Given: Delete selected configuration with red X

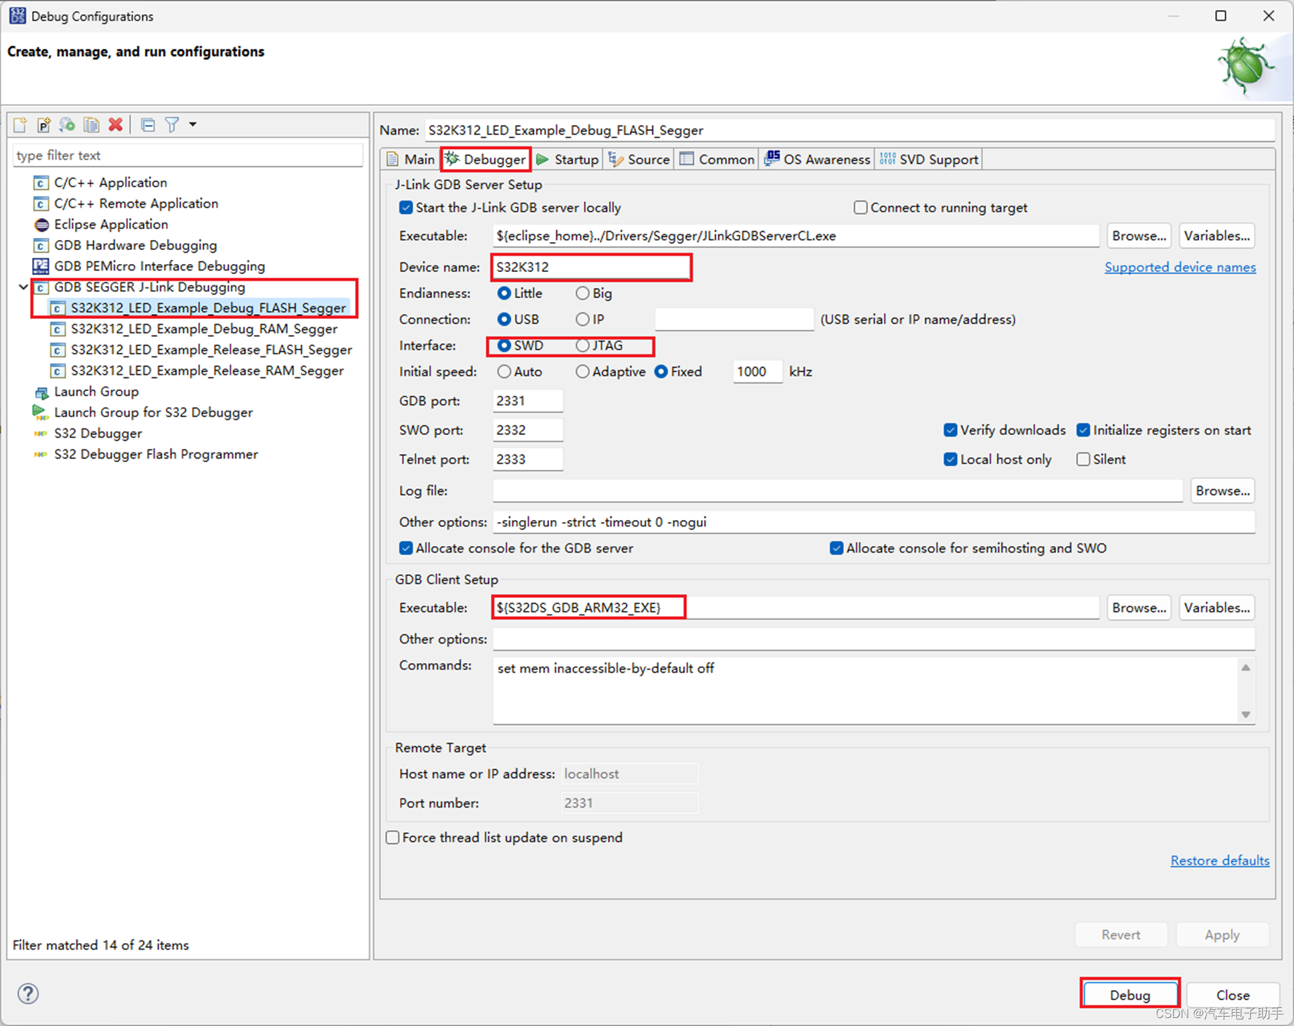Looking at the screenshot, I should click(116, 125).
